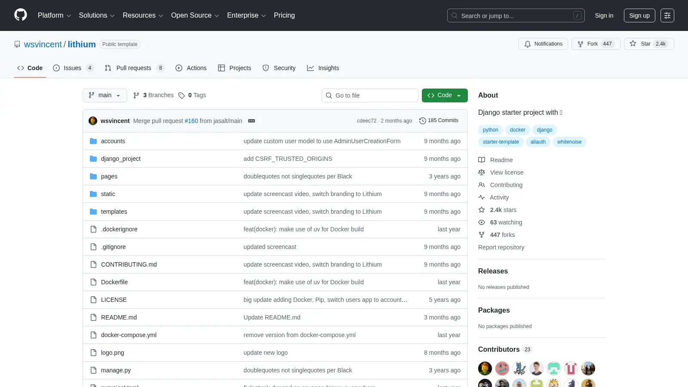688x387 pixels.
Task: Switch to the Actions tab
Action: 191,68
